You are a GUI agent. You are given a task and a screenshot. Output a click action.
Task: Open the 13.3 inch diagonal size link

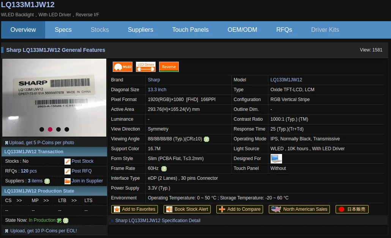(x=157, y=90)
